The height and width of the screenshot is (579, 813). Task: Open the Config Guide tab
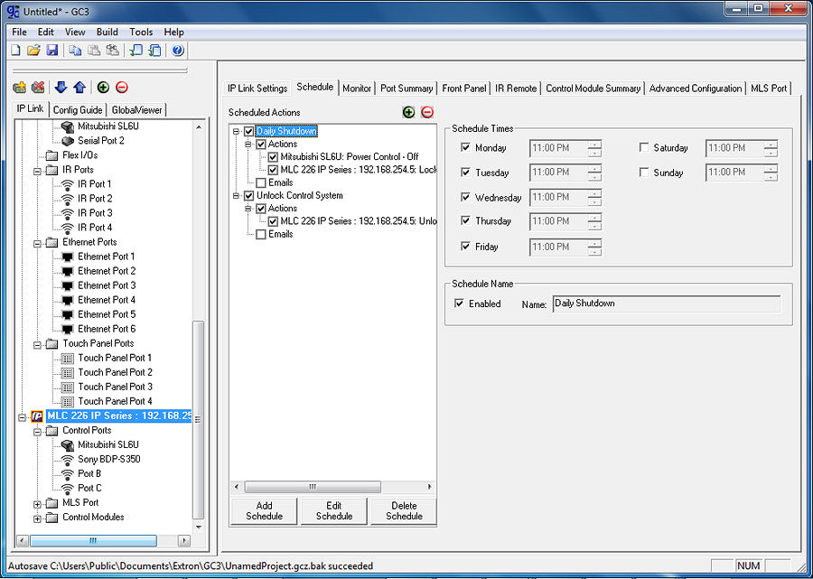78,110
